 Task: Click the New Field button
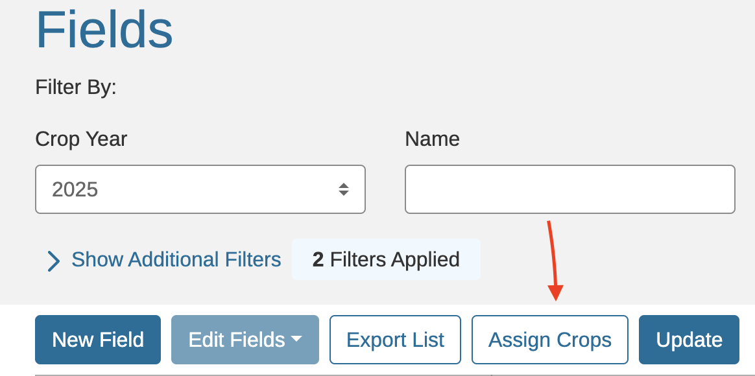(98, 340)
